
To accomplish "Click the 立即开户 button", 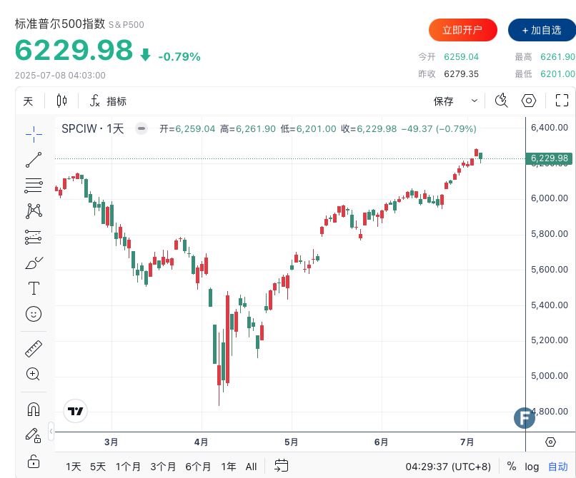I will pyautogui.click(x=462, y=30).
